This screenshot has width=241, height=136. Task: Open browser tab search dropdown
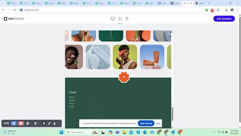[x=3, y=3]
